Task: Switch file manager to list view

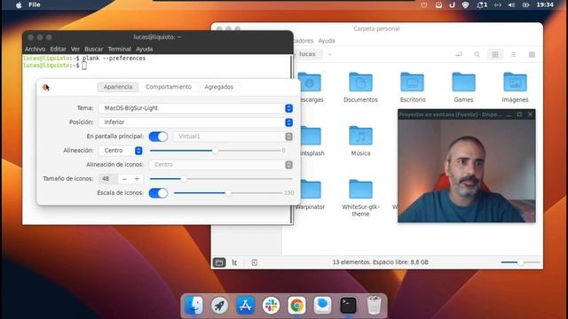Action: coord(513,55)
